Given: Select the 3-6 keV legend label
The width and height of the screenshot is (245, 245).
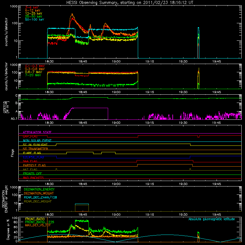Looking at the screenshot, I should click(x=32, y=7).
